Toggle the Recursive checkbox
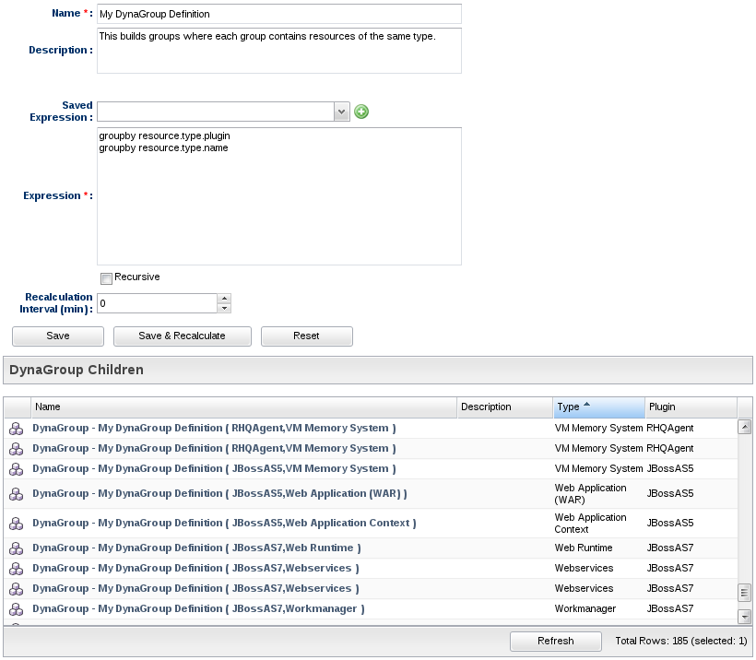Screen dimensions: 756x660 pyautogui.click(x=106, y=278)
